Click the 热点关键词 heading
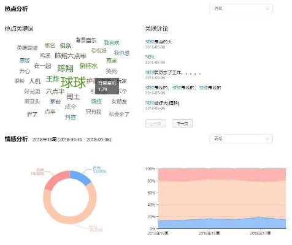Screen dimensions: 292x245 tap(19, 29)
